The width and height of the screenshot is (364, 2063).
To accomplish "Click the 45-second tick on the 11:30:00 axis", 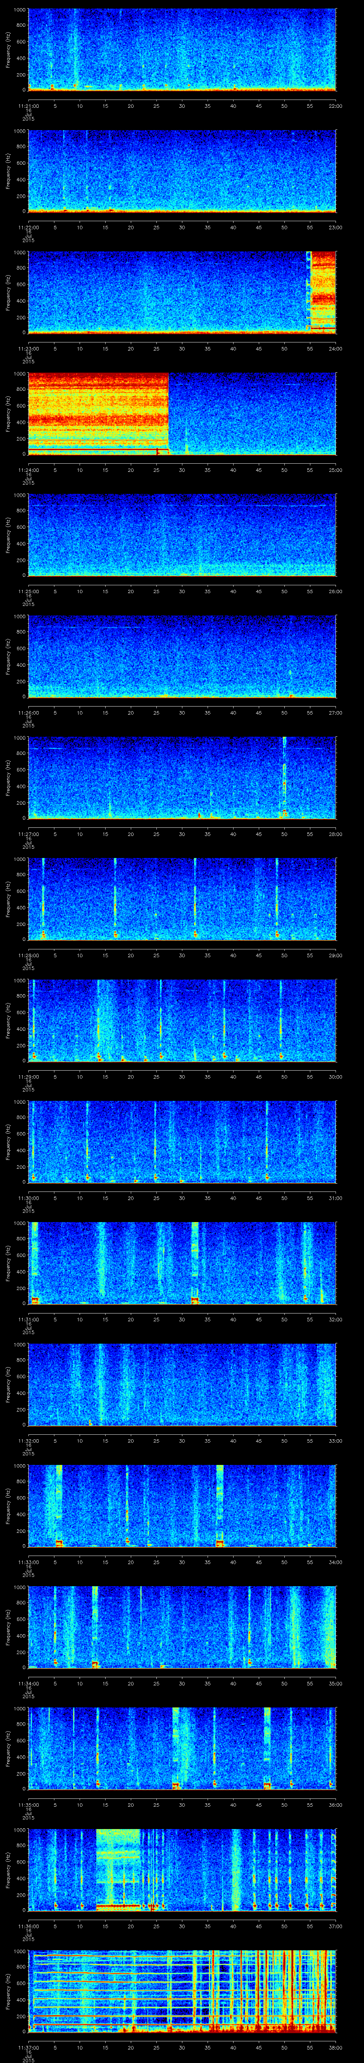I will (258, 1197).
